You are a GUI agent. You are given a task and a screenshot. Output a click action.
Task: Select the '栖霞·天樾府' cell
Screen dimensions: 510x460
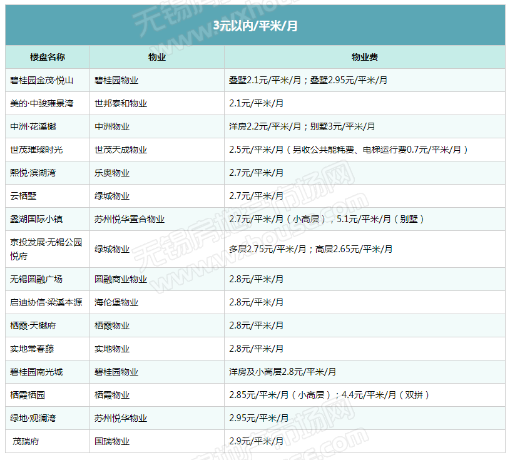coord(48,325)
